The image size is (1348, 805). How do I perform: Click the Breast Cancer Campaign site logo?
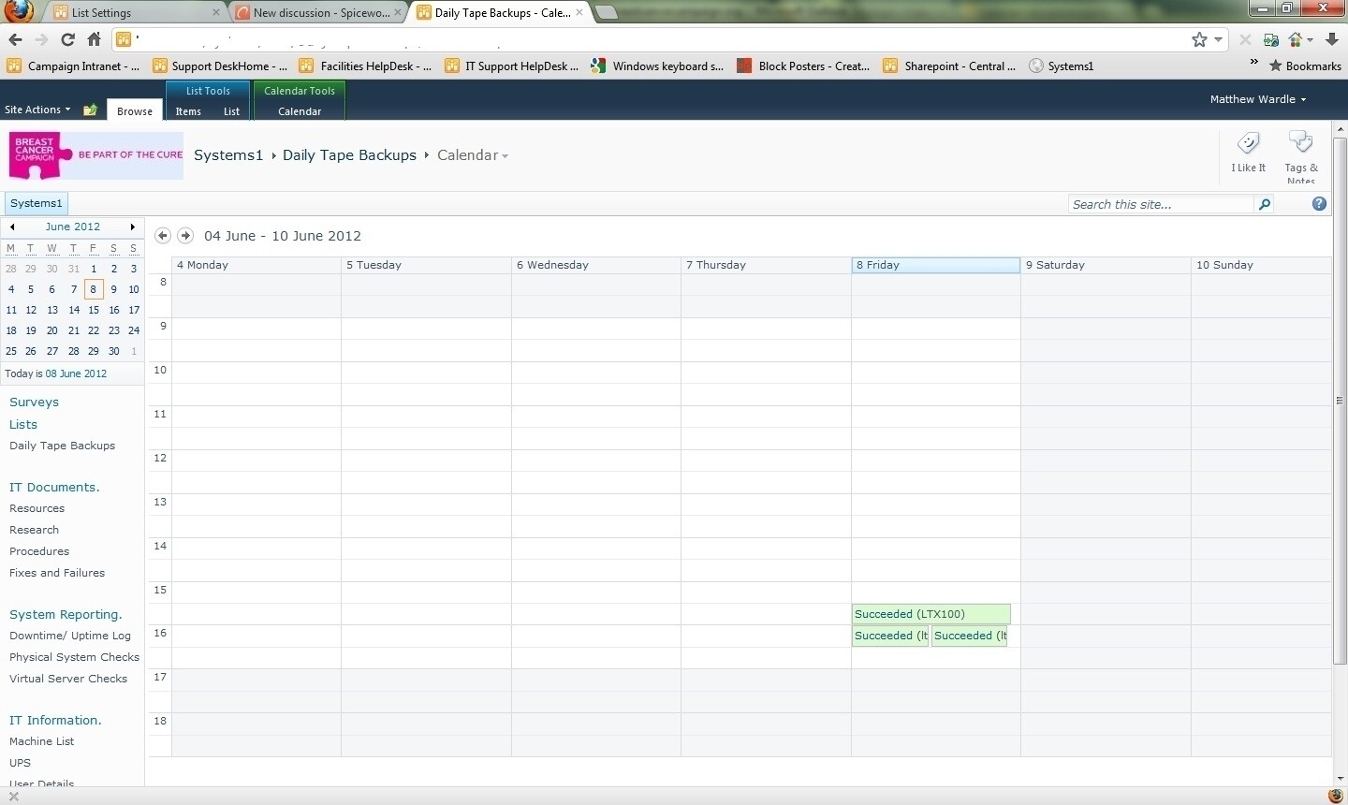tap(94, 155)
